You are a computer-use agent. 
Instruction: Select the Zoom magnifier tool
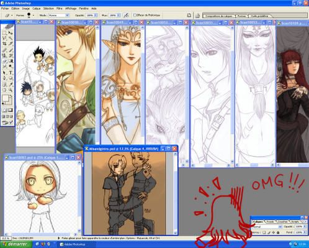pos(11,90)
